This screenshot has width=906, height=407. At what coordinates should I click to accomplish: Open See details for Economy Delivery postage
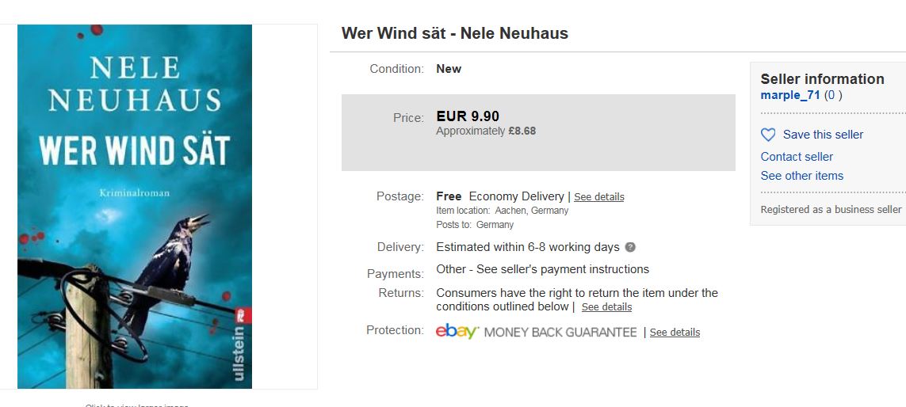[x=599, y=197]
